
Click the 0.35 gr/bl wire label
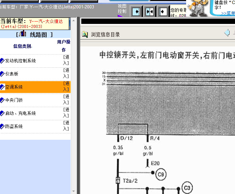(x=118, y=151)
